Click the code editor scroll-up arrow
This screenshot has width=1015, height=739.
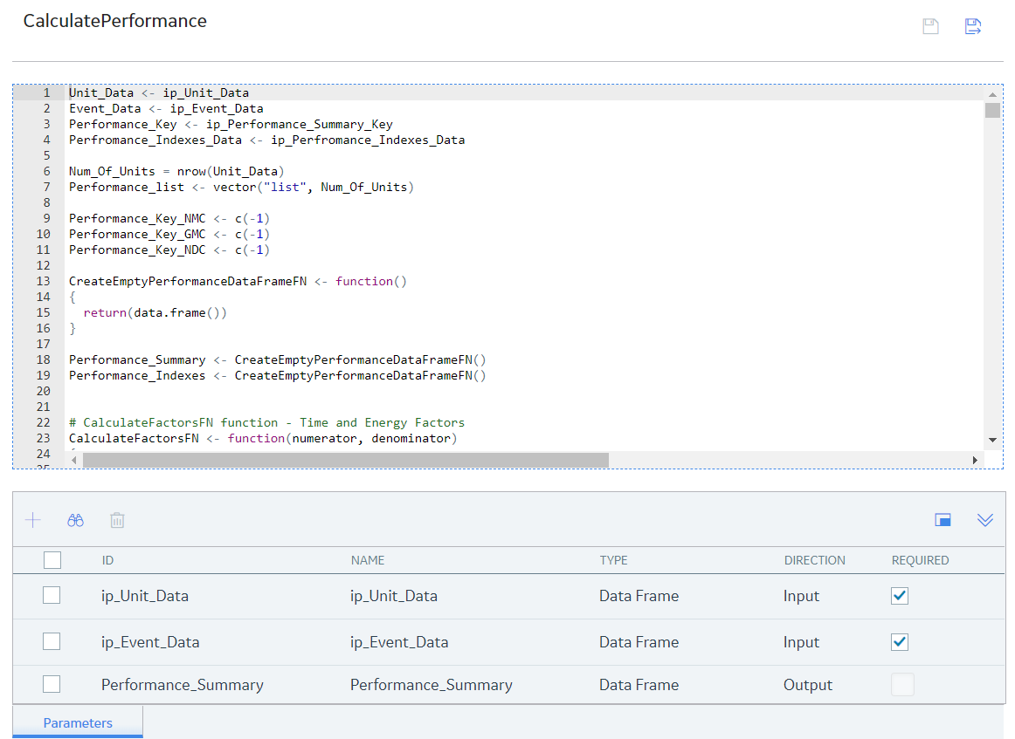[992, 95]
